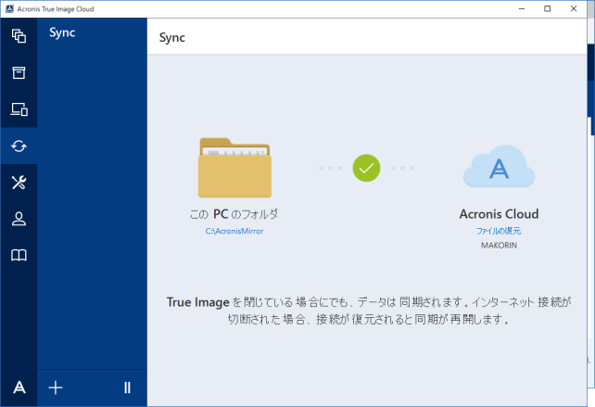Pause syncing with the pause icon
The image size is (595, 407).
pos(127,388)
